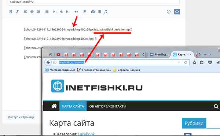This screenshot has width=220, height=136.
Task: Open Доступ к странице settings
Action: pyautogui.click(x=21, y=117)
